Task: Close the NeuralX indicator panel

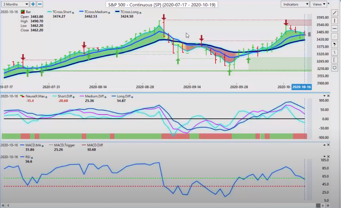Action: [x=328, y=96]
